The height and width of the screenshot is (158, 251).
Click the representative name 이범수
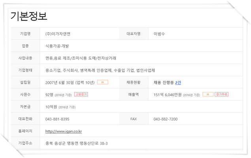(159, 34)
